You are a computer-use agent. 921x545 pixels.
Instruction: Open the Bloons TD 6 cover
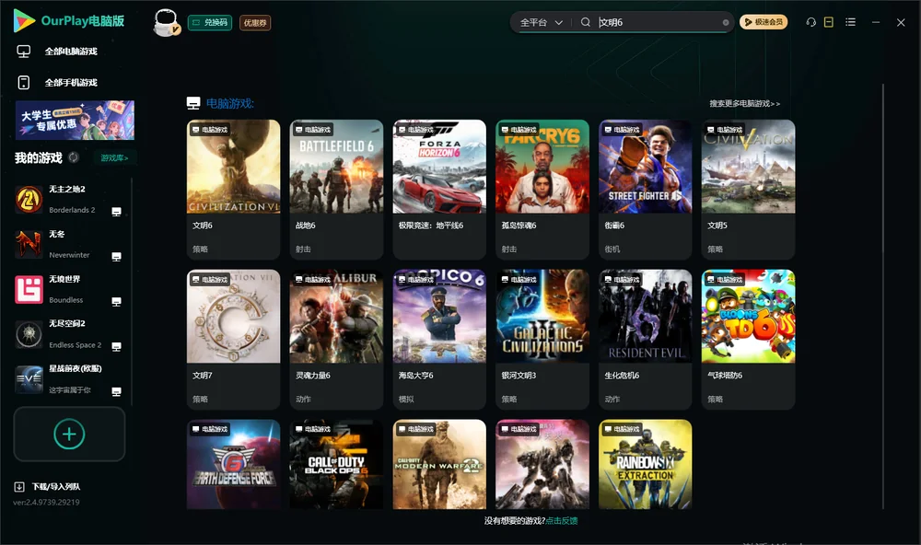[x=748, y=316]
